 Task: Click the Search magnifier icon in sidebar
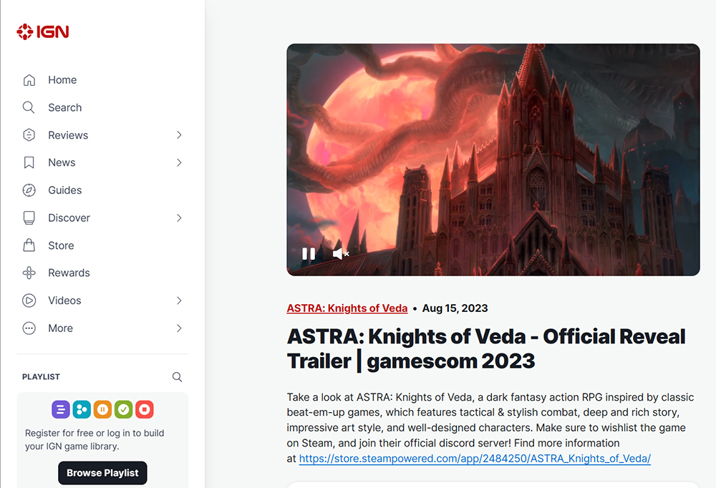[x=29, y=108]
